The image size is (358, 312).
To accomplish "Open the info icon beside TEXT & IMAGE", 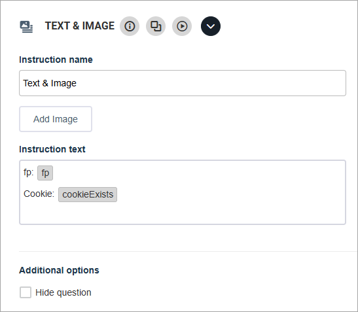I will tap(130, 26).
